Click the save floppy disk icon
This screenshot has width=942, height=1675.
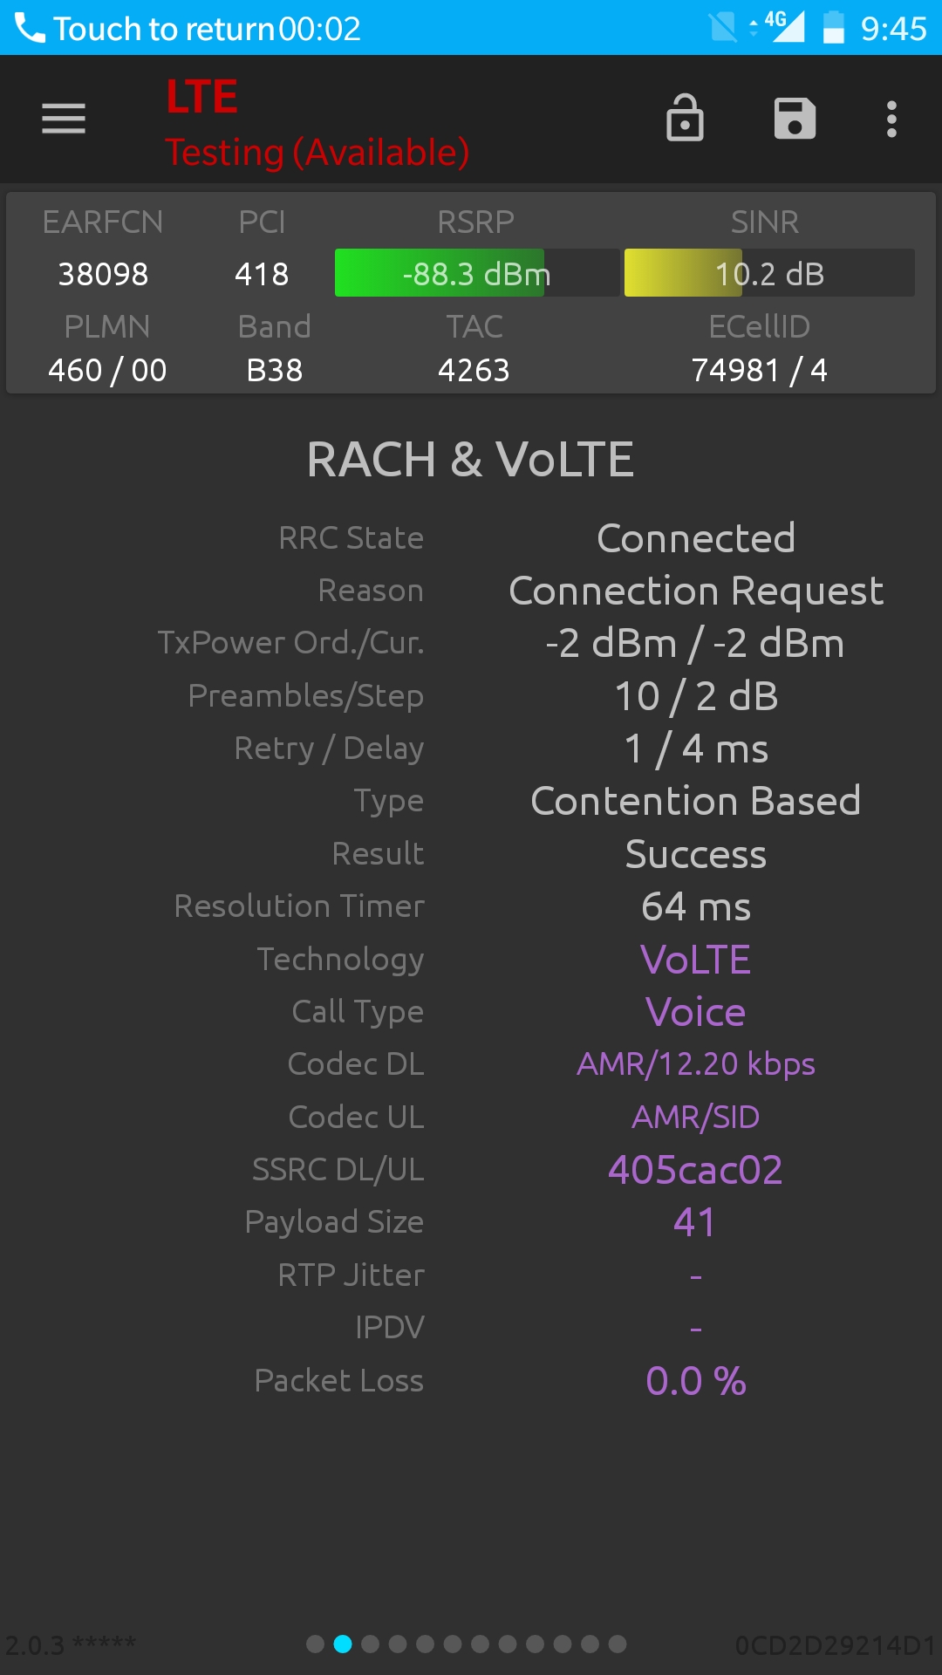[x=795, y=119]
